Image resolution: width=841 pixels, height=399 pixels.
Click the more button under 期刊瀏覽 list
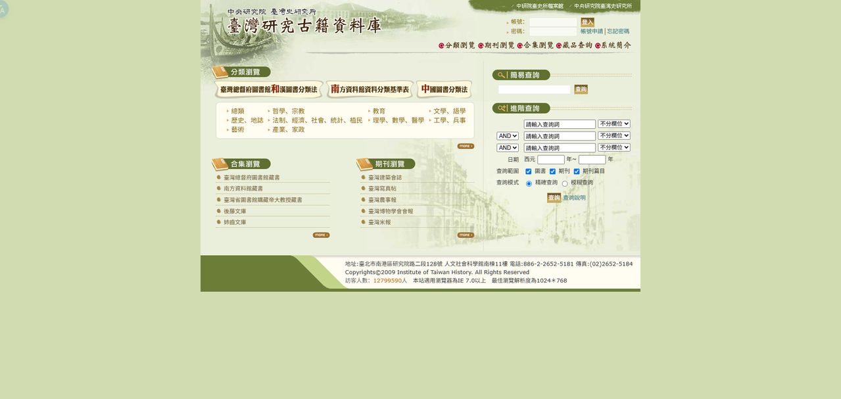[466, 235]
